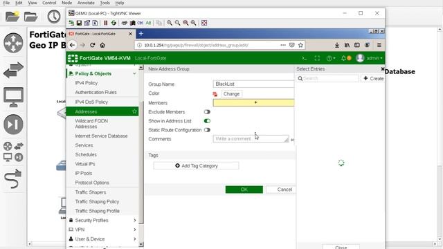The image size is (443, 249).
Task: Open Internet Service Database page
Action: [x=101, y=136]
